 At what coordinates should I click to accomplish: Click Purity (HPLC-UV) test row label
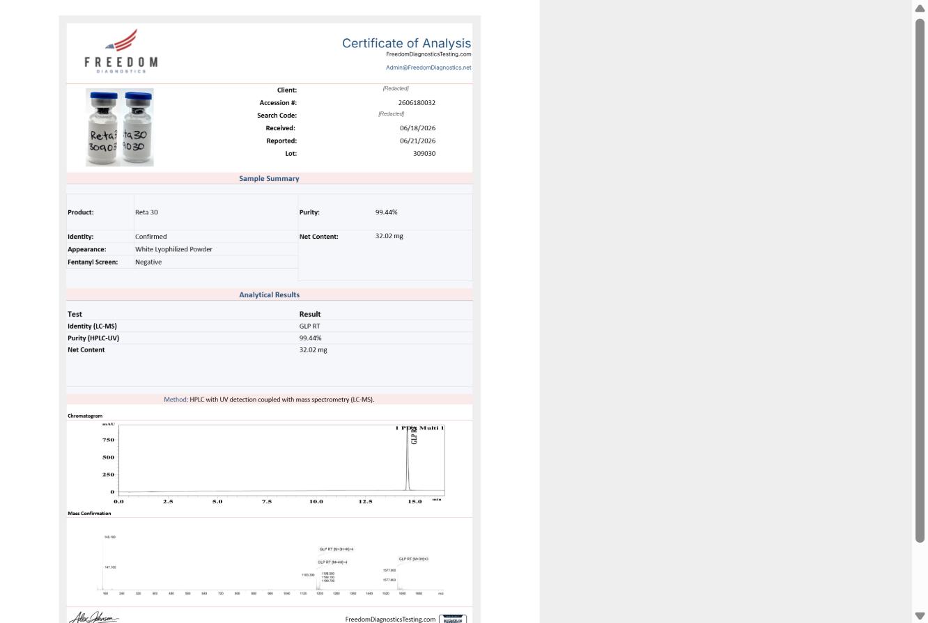(93, 338)
